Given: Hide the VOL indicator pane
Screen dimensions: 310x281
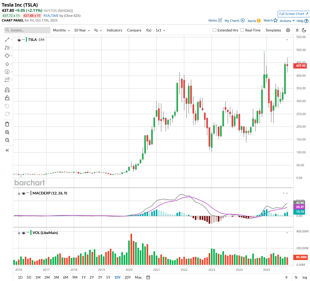Looking at the screenshot, I should pos(24,233).
